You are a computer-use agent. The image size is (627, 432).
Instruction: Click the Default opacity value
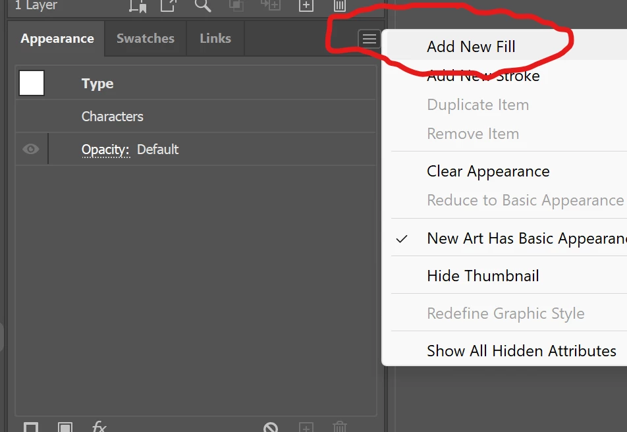point(158,149)
